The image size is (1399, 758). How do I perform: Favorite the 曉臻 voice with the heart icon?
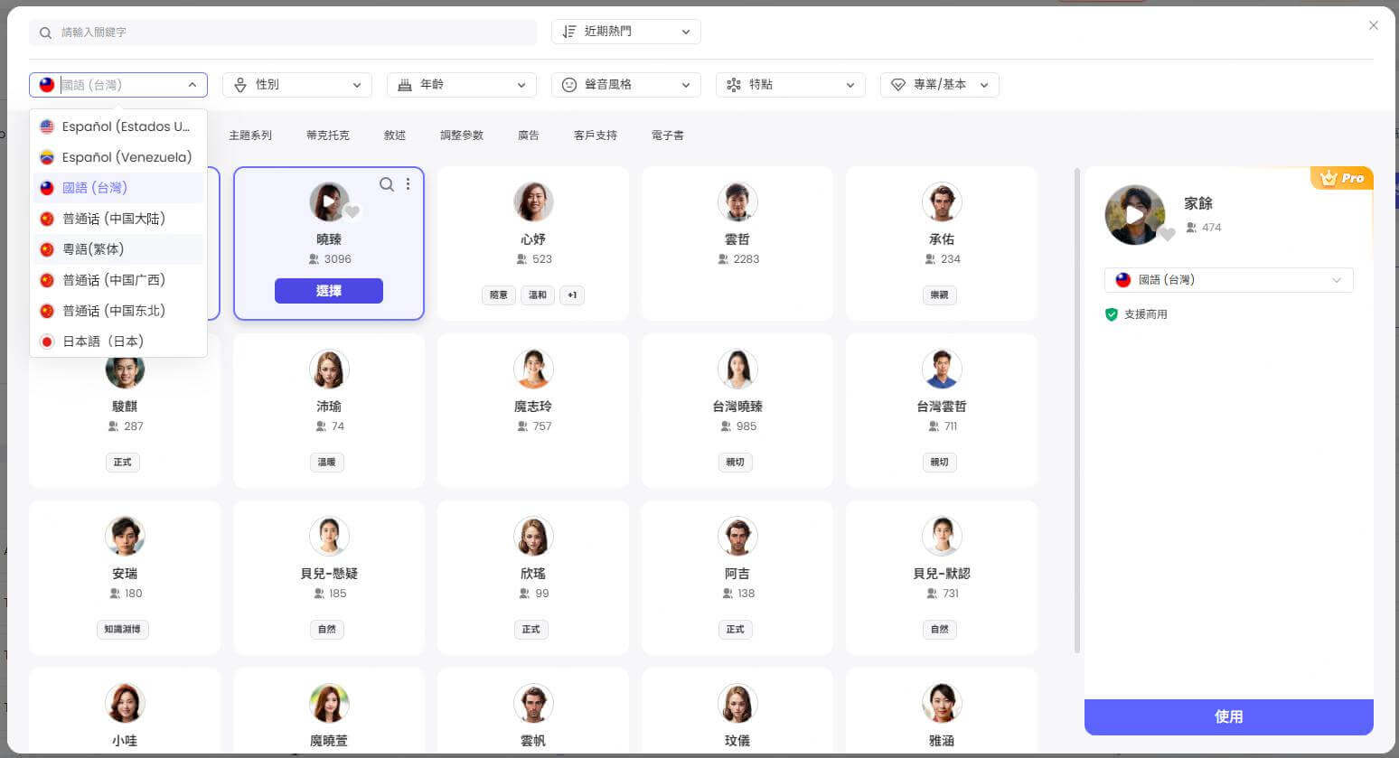coord(352,212)
